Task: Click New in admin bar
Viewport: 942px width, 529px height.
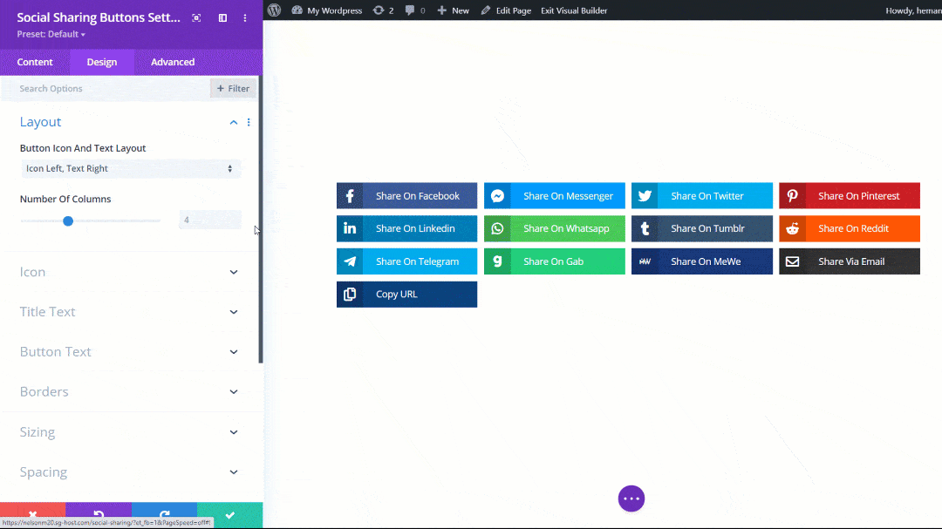Action: pyautogui.click(x=453, y=10)
